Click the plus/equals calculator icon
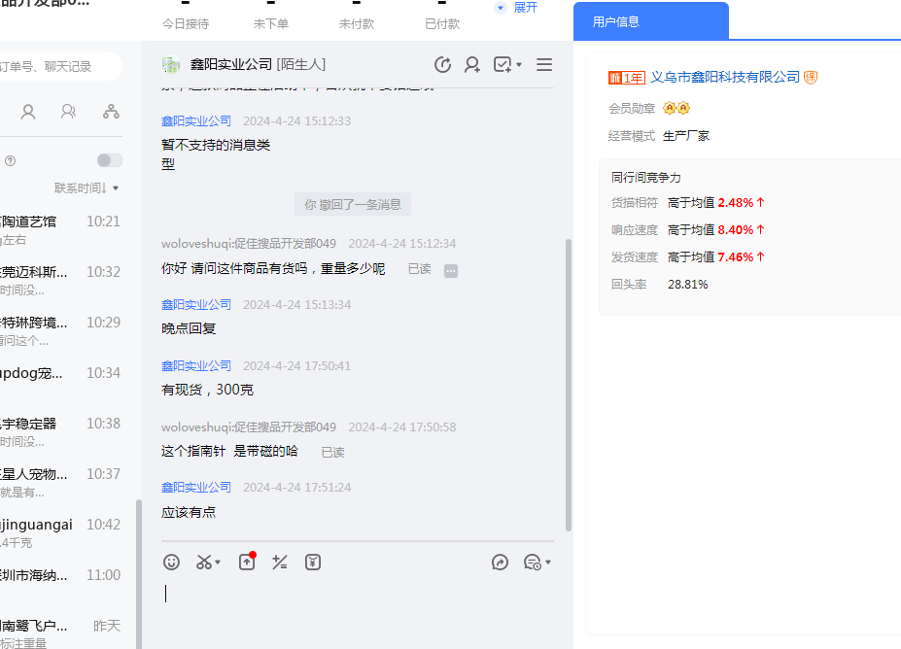 tap(280, 562)
